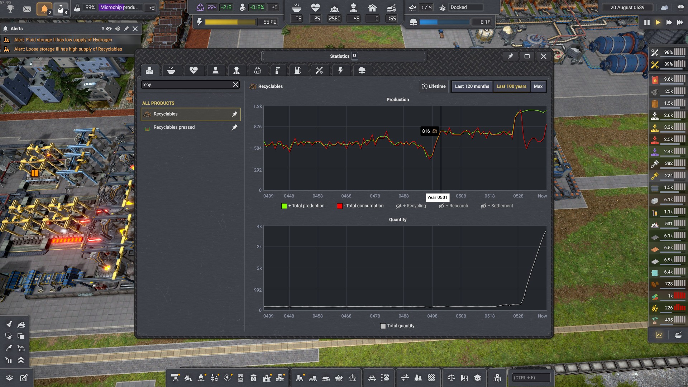Click the green Total production swatch
The height and width of the screenshot is (387, 688).
tap(284, 206)
